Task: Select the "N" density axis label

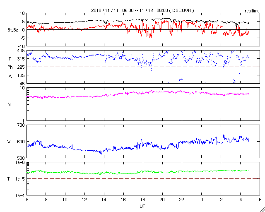Action: click(x=9, y=104)
